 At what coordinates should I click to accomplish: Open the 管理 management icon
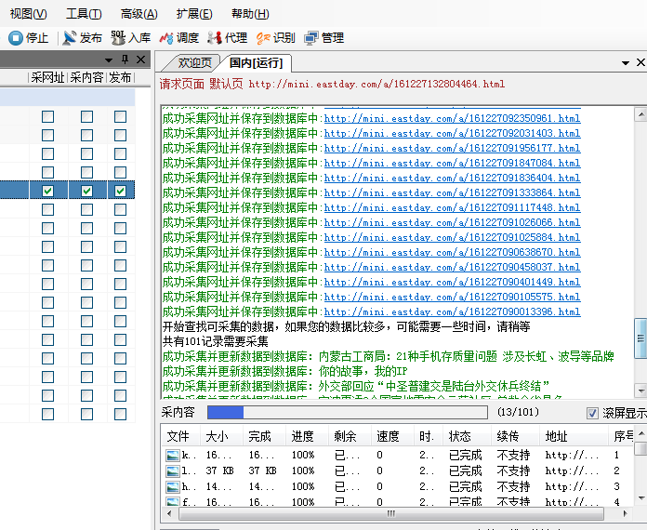click(x=311, y=38)
